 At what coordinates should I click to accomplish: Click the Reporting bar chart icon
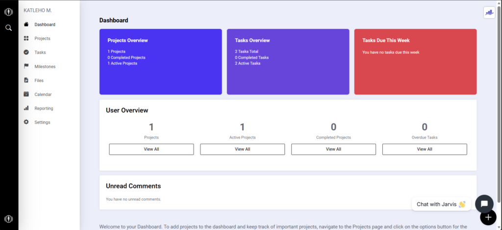click(26, 108)
